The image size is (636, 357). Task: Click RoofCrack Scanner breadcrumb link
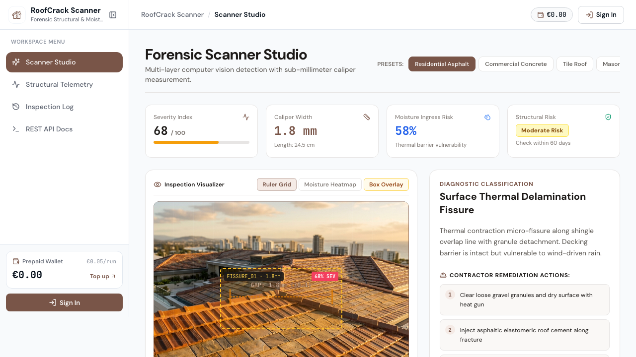(x=172, y=15)
